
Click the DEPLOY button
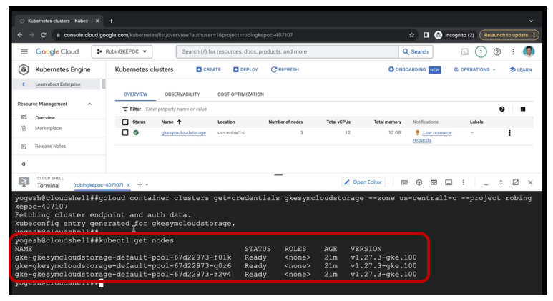[x=245, y=70]
